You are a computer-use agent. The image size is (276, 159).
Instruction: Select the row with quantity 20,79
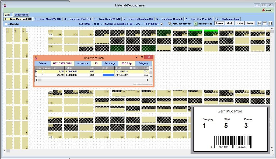pos(54,75)
